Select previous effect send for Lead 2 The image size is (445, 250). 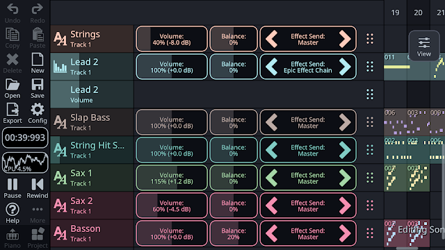point(272,67)
